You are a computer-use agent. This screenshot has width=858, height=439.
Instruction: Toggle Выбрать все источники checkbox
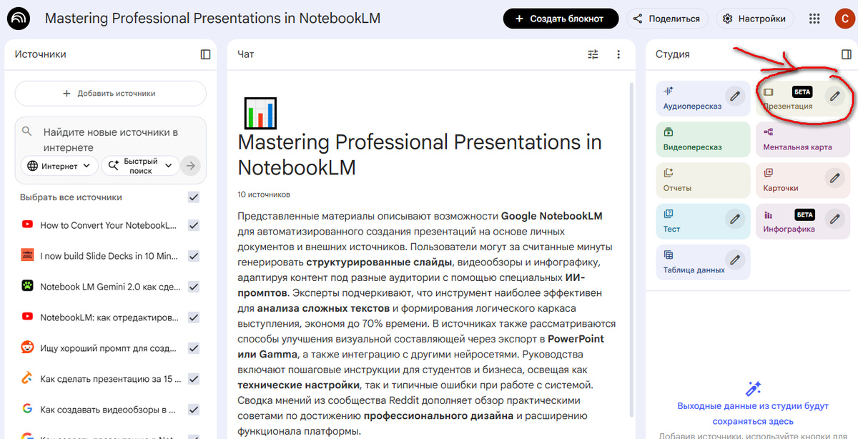coord(193,197)
